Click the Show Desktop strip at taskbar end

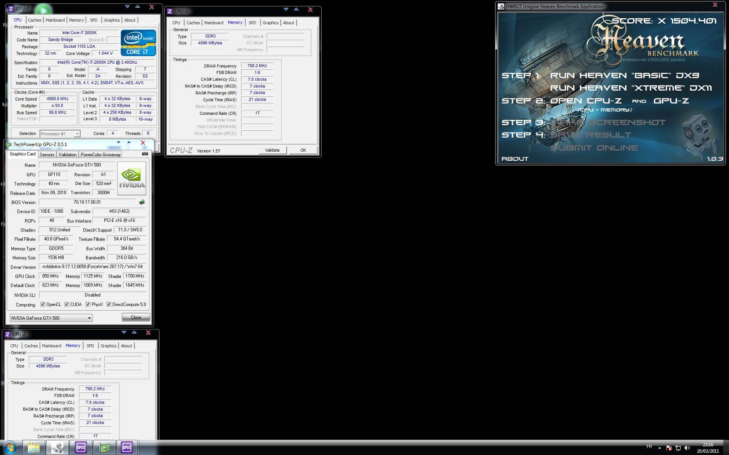coord(726,448)
